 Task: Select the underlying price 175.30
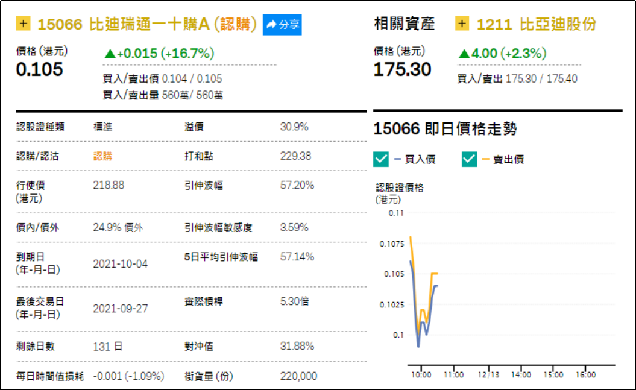[x=402, y=69]
